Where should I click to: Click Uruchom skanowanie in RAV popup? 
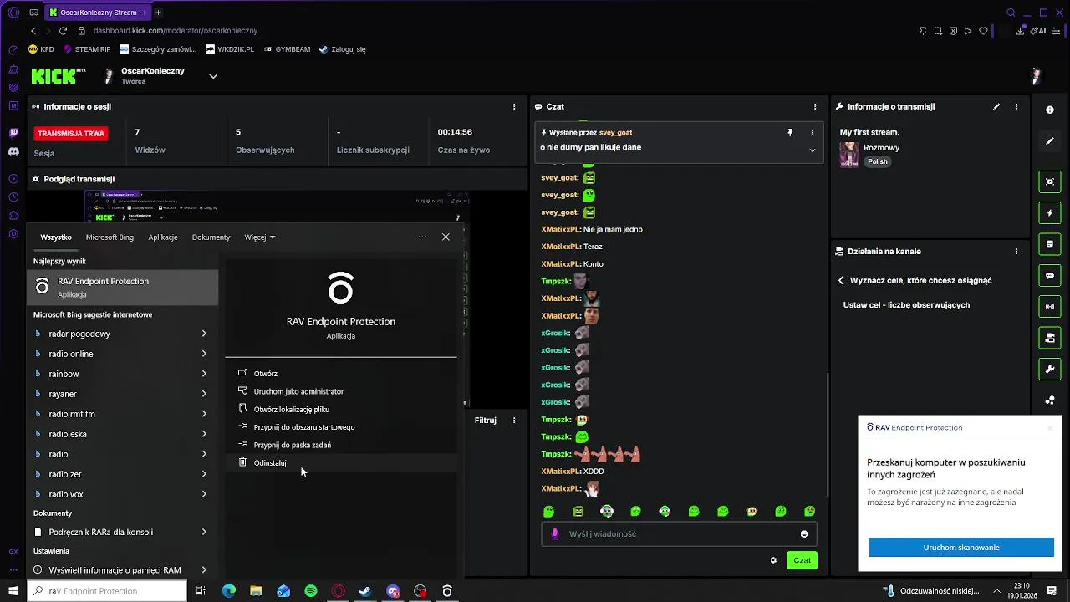pyautogui.click(x=961, y=548)
